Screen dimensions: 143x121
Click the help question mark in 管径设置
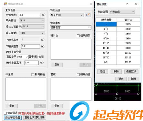point(127,4)
